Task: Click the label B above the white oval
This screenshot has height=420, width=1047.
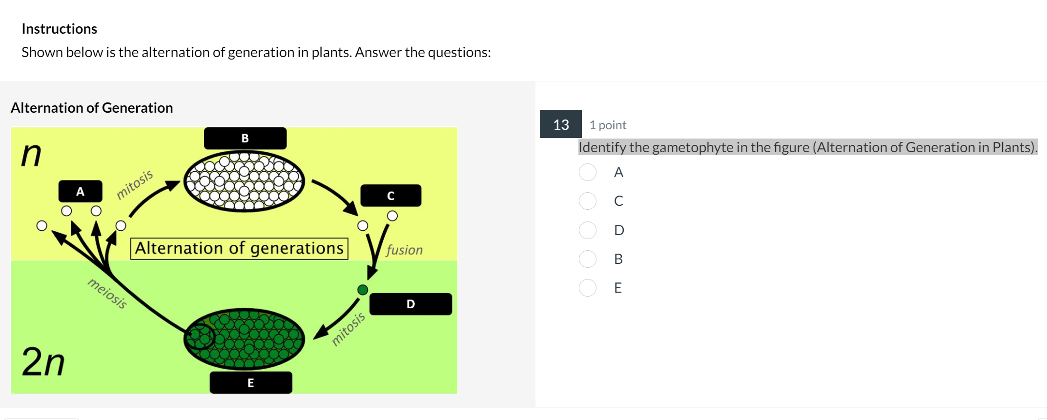Action: (x=245, y=138)
